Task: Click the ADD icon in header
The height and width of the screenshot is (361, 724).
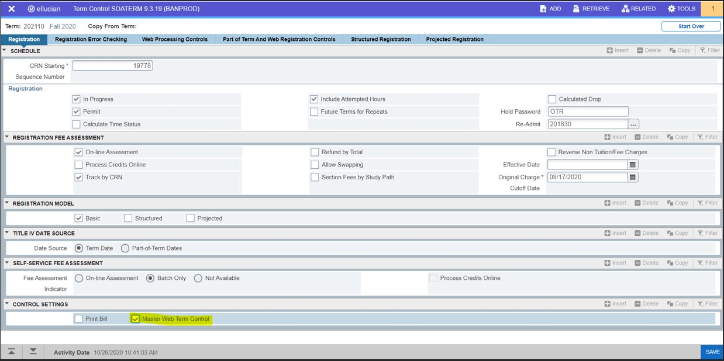Action: point(543,9)
